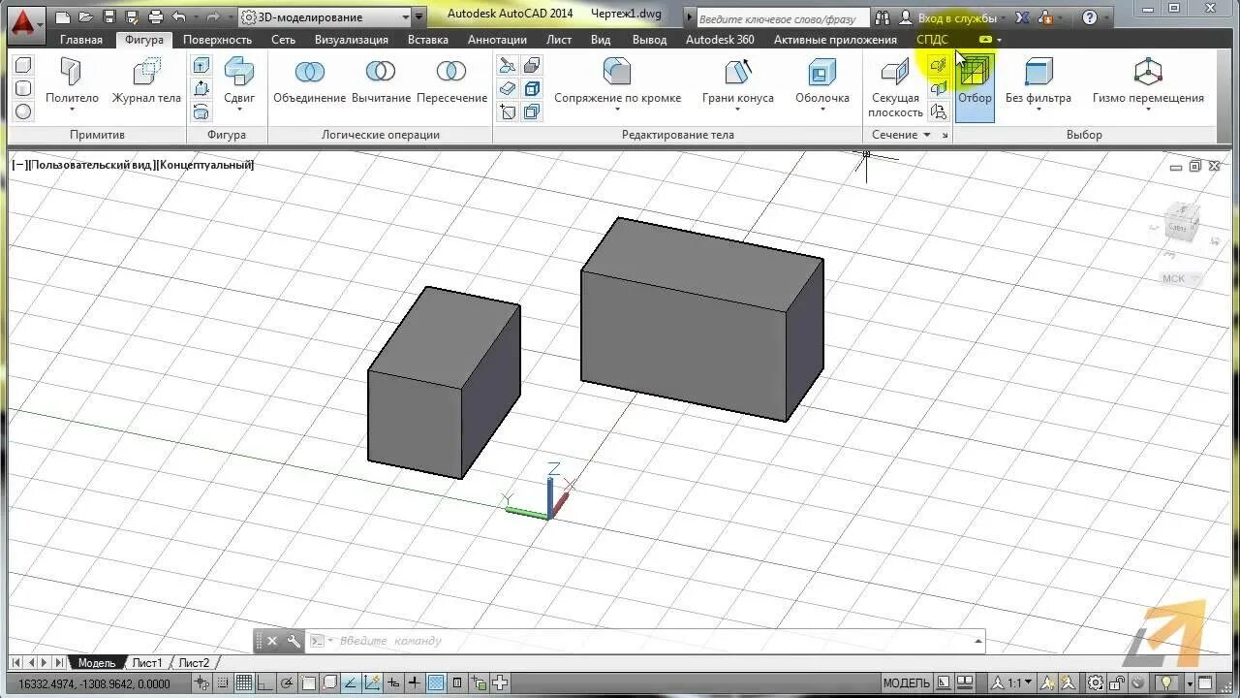
Task: Expand the Политело dropdown arrow
Action: click(72, 109)
